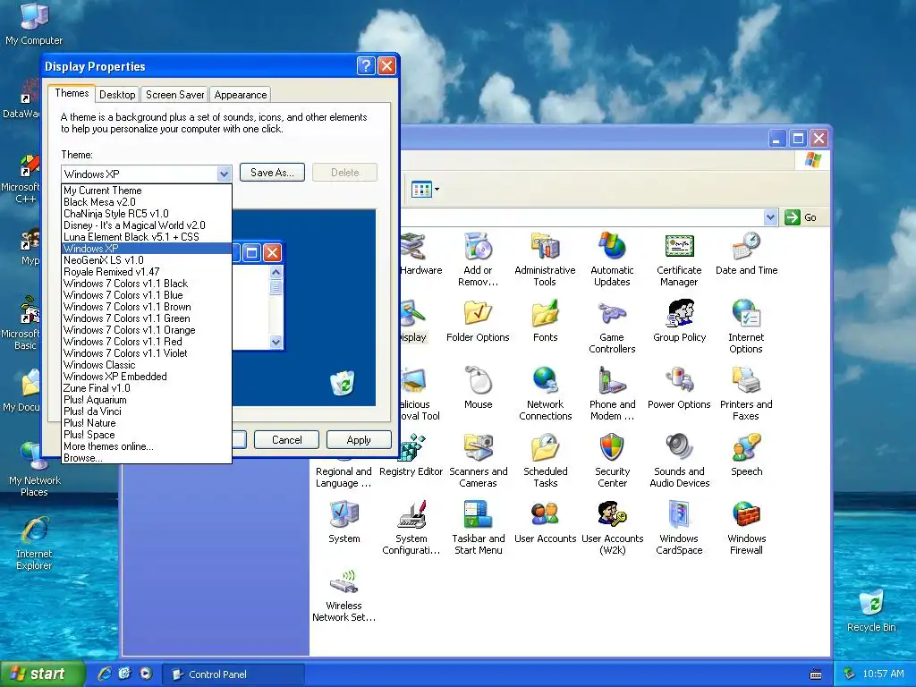Click the system tray clock

[883, 674]
